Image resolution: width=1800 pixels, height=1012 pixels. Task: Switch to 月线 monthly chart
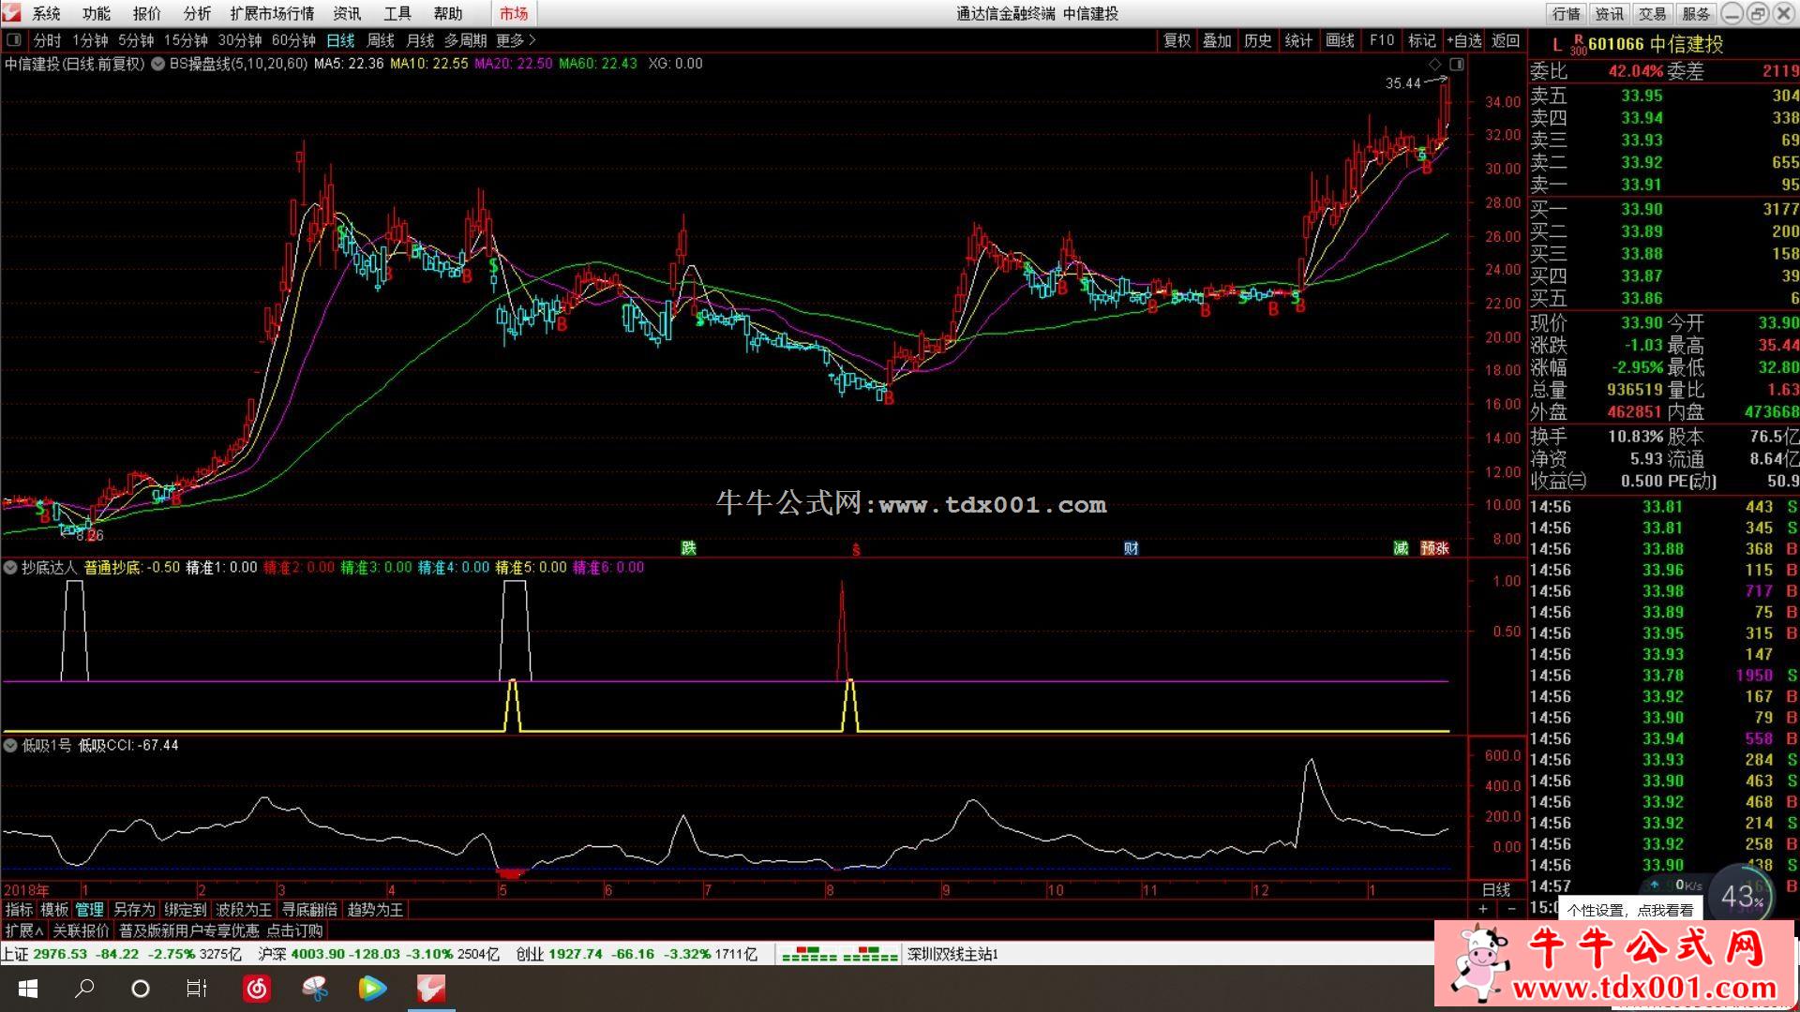(x=420, y=40)
